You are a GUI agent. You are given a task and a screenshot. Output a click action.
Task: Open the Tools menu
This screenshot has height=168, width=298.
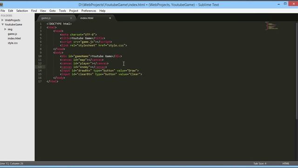(x=62, y=11)
